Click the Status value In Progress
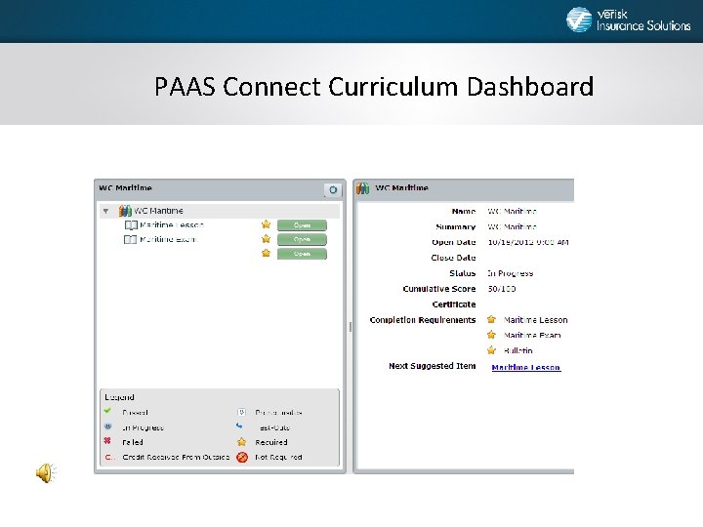 [511, 273]
